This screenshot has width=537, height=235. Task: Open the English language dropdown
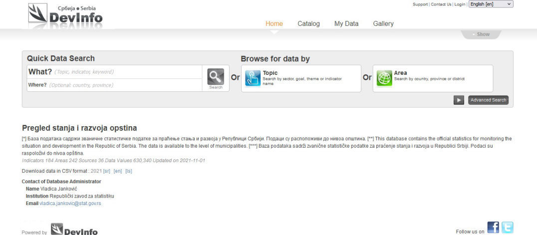click(491, 4)
